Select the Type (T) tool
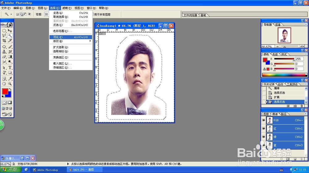 tap(10, 67)
